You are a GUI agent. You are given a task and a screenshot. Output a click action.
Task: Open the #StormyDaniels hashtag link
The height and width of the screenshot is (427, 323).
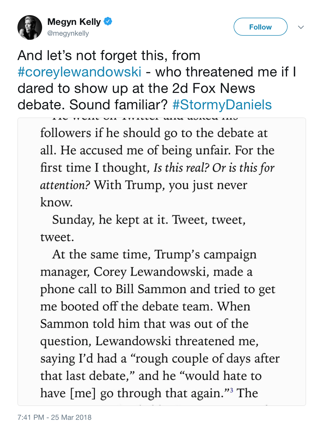pos(222,105)
